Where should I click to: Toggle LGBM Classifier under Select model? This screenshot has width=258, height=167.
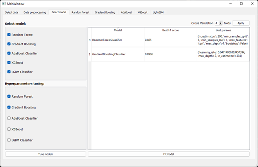9,72
